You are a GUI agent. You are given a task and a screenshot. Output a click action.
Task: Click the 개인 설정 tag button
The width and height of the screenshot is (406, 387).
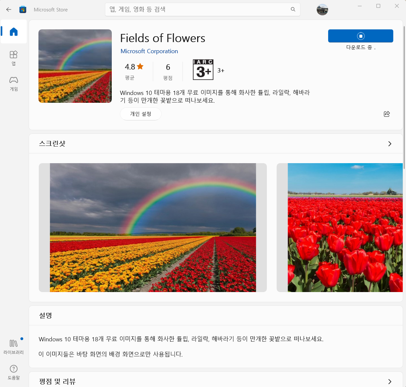pos(141,114)
